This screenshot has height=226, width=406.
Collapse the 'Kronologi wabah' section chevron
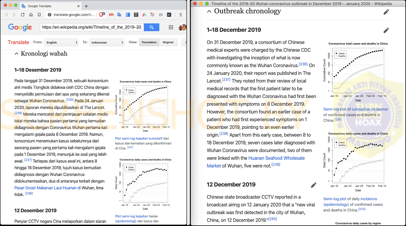pyautogui.click(x=17, y=54)
